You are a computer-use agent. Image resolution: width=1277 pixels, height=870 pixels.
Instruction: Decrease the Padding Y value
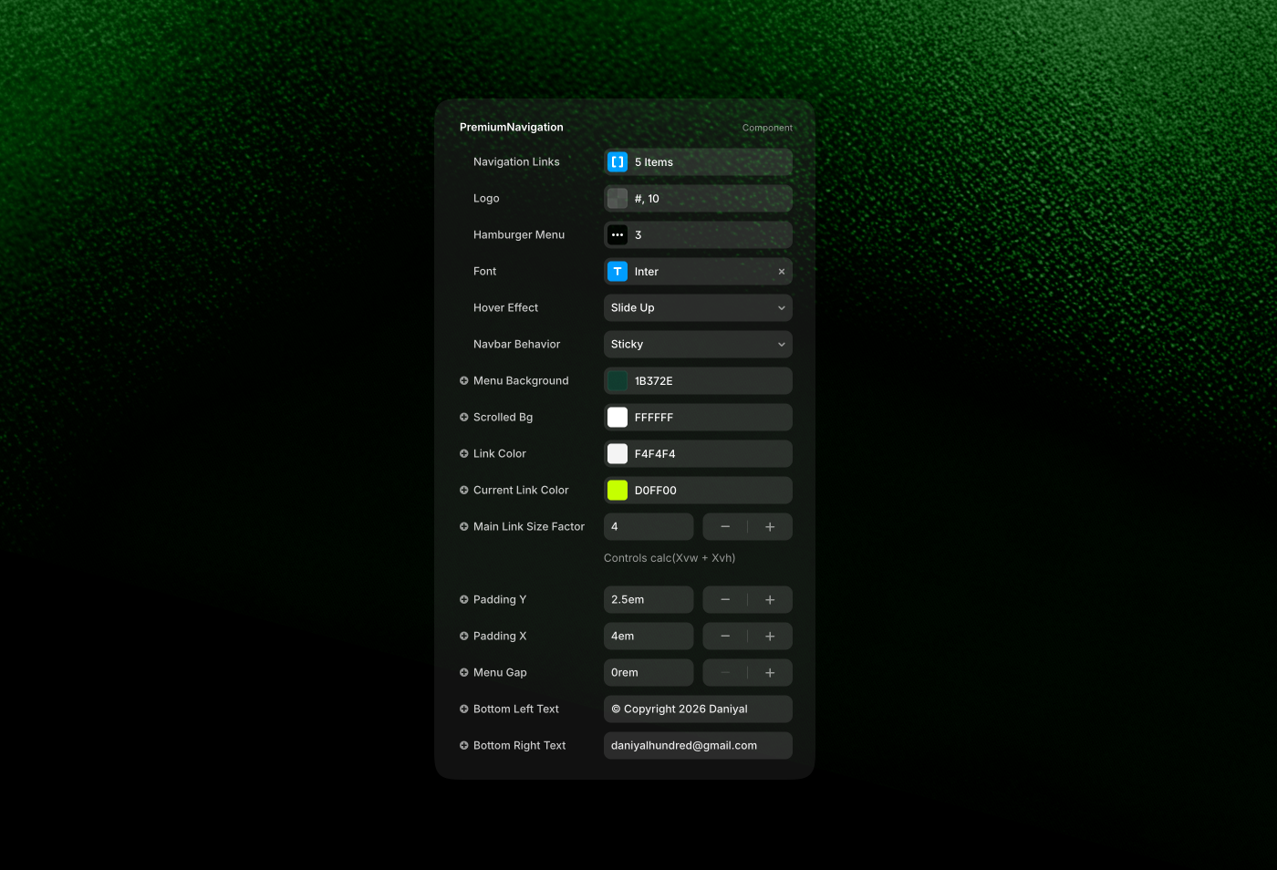pyautogui.click(x=725, y=600)
